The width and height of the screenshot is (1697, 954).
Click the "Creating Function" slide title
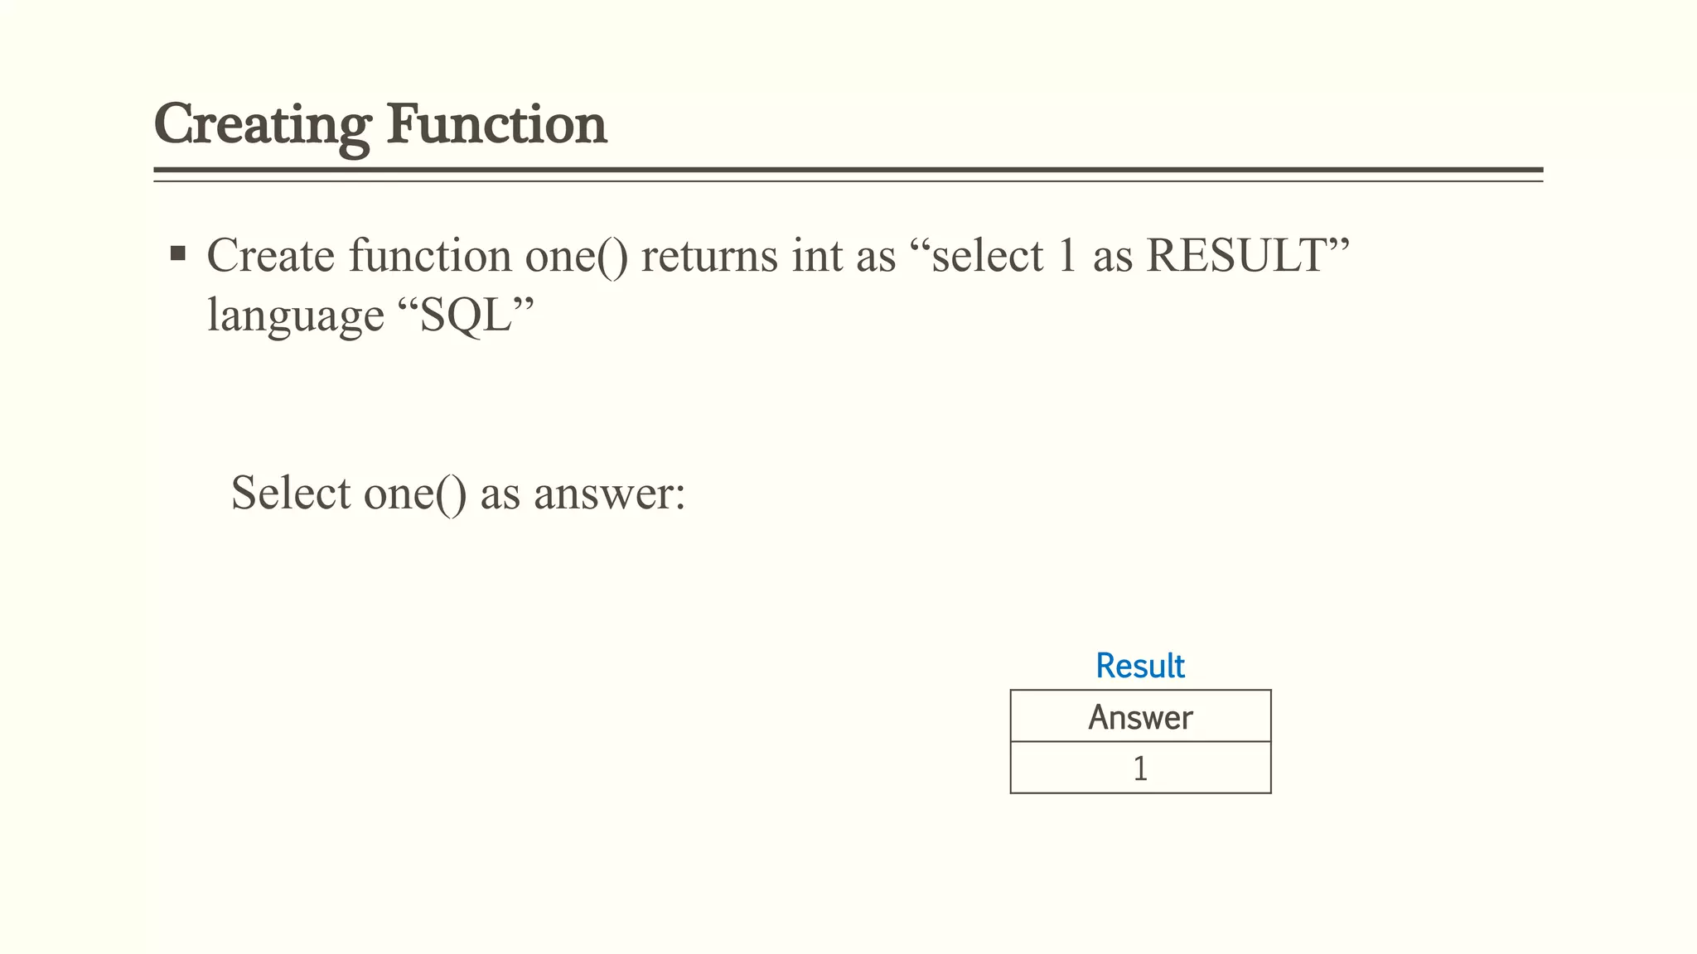pyautogui.click(x=380, y=124)
